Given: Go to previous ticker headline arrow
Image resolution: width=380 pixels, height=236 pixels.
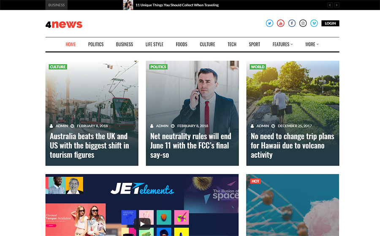Looking at the screenshot, I should 330,5.
